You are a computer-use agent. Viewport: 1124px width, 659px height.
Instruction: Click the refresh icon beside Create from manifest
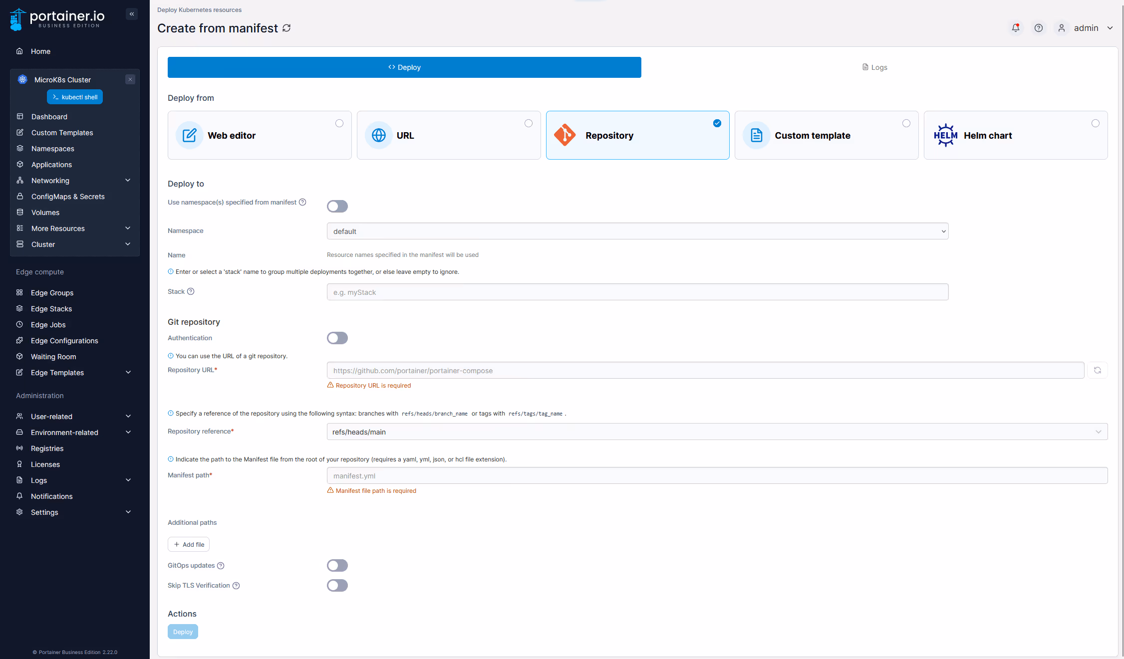[286, 28]
